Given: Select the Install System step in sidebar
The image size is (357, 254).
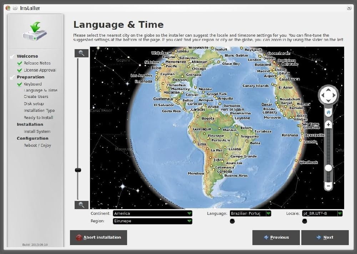Looking at the screenshot, I should tap(37, 131).
